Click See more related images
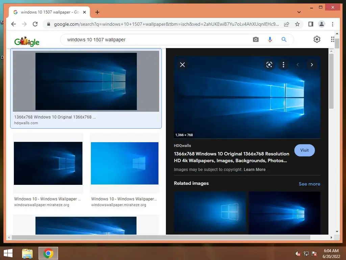The height and width of the screenshot is (260, 346). [310, 184]
